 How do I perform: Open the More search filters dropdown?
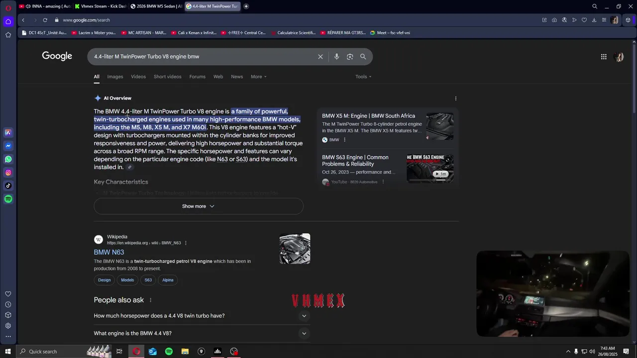point(259,77)
